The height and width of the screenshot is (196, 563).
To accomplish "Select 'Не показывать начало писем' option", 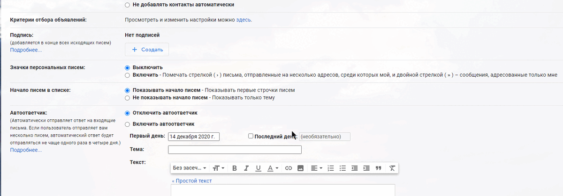I will pyautogui.click(x=128, y=98).
